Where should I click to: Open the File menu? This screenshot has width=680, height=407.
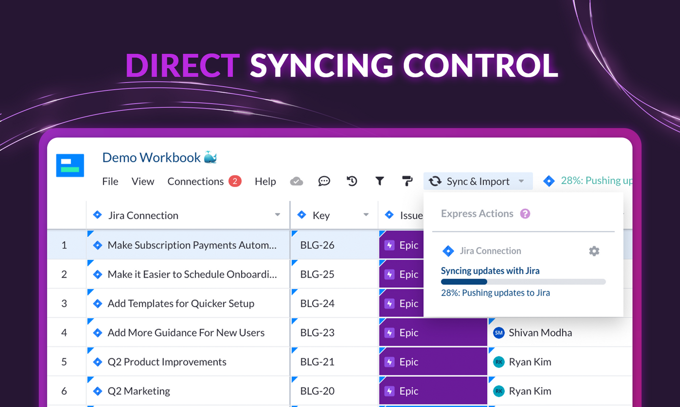pyautogui.click(x=110, y=181)
